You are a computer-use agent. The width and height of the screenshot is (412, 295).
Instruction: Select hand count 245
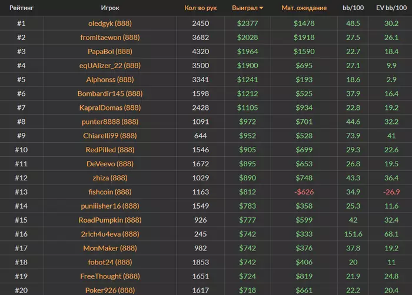tap(201, 234)
